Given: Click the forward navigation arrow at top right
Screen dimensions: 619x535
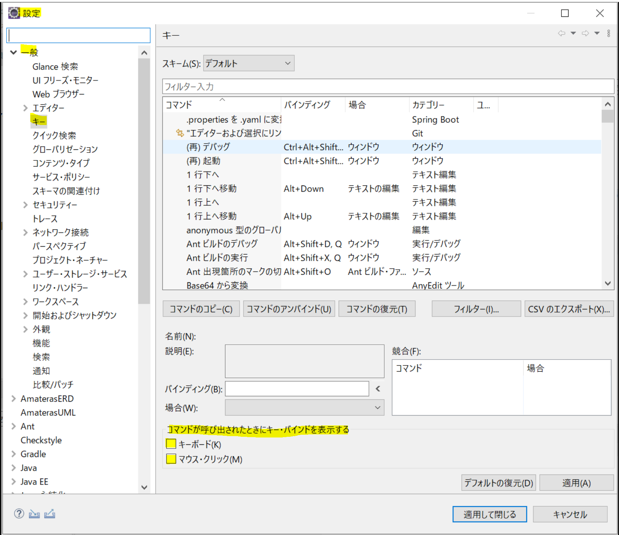Looking at the screenshot, I should (x=585, y=33).
